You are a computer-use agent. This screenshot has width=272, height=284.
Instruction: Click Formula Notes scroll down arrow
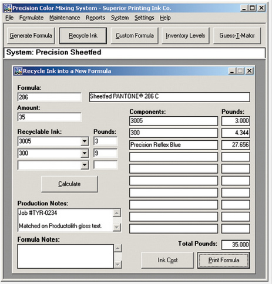118,265
